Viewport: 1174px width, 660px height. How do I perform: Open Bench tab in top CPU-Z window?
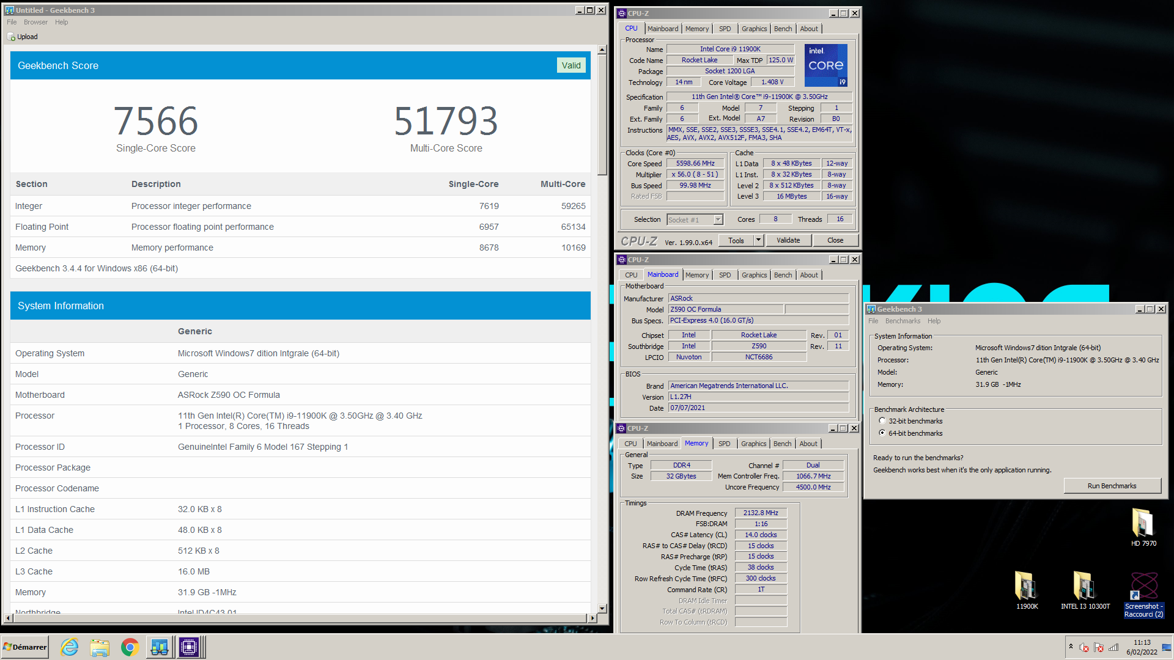coord(783,29)
